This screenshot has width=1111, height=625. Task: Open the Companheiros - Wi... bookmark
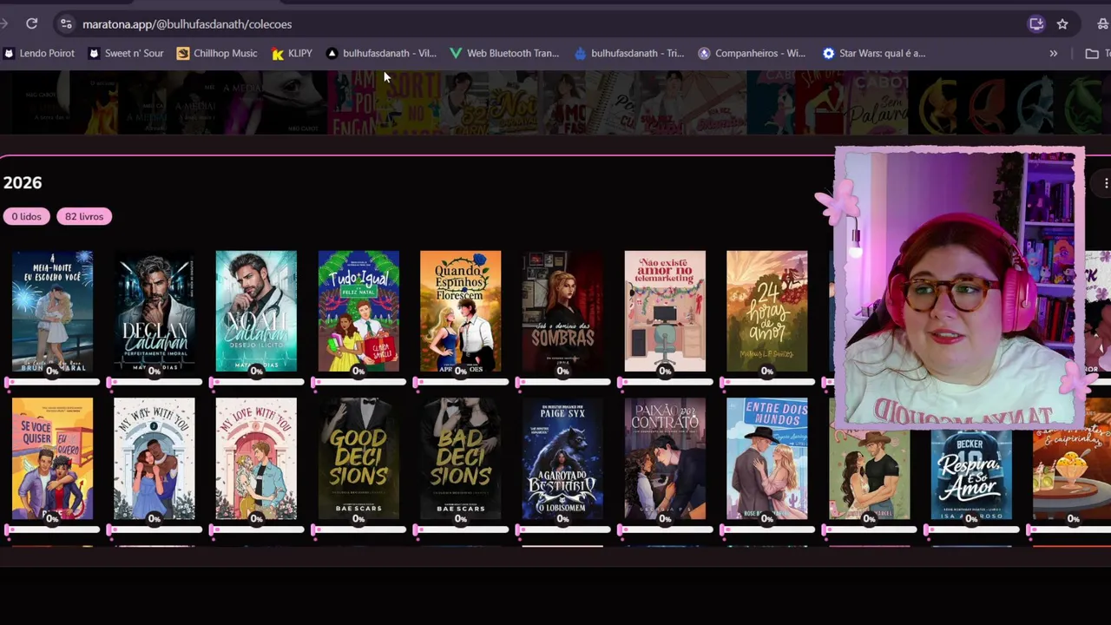[752, 53]
